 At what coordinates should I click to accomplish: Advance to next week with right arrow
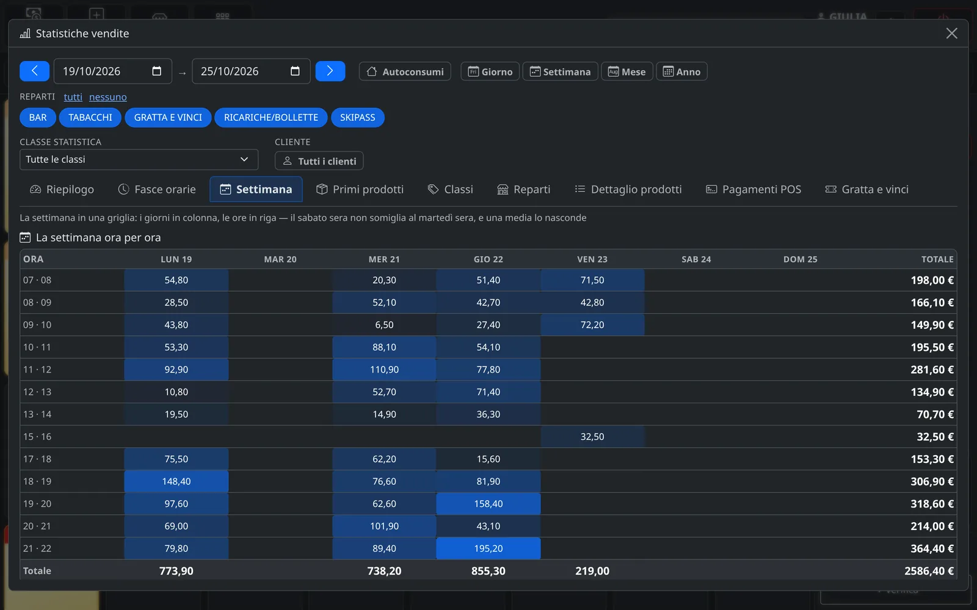330,71
